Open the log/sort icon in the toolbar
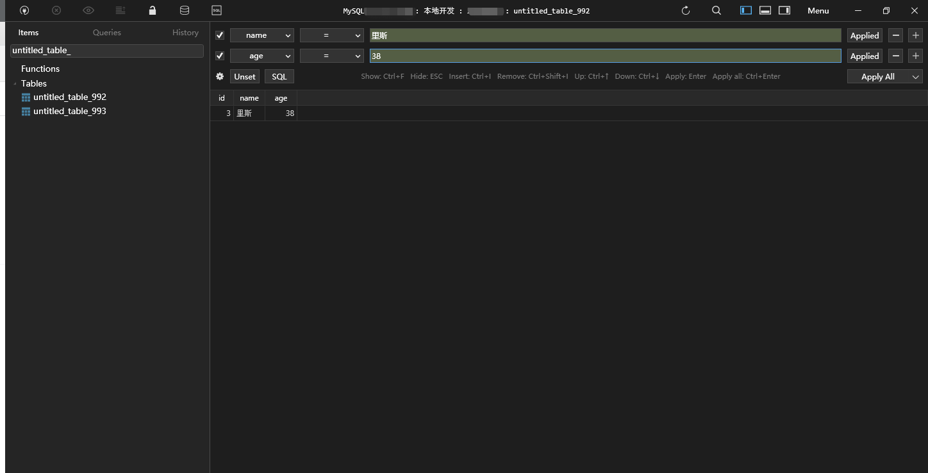The height and width of the screenshot is (473, 928). point(120,10)
